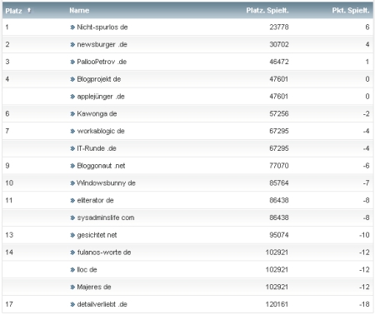Select the value 95074 for gesichtet

(279, 235)
